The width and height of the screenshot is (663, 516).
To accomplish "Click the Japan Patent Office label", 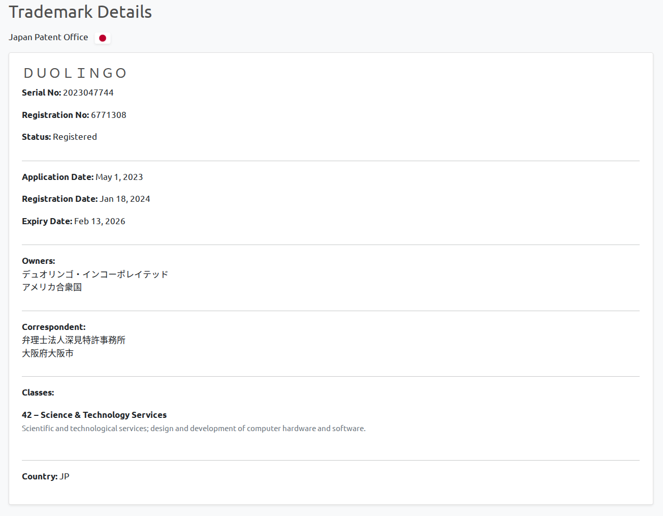I will coord(48,37).
